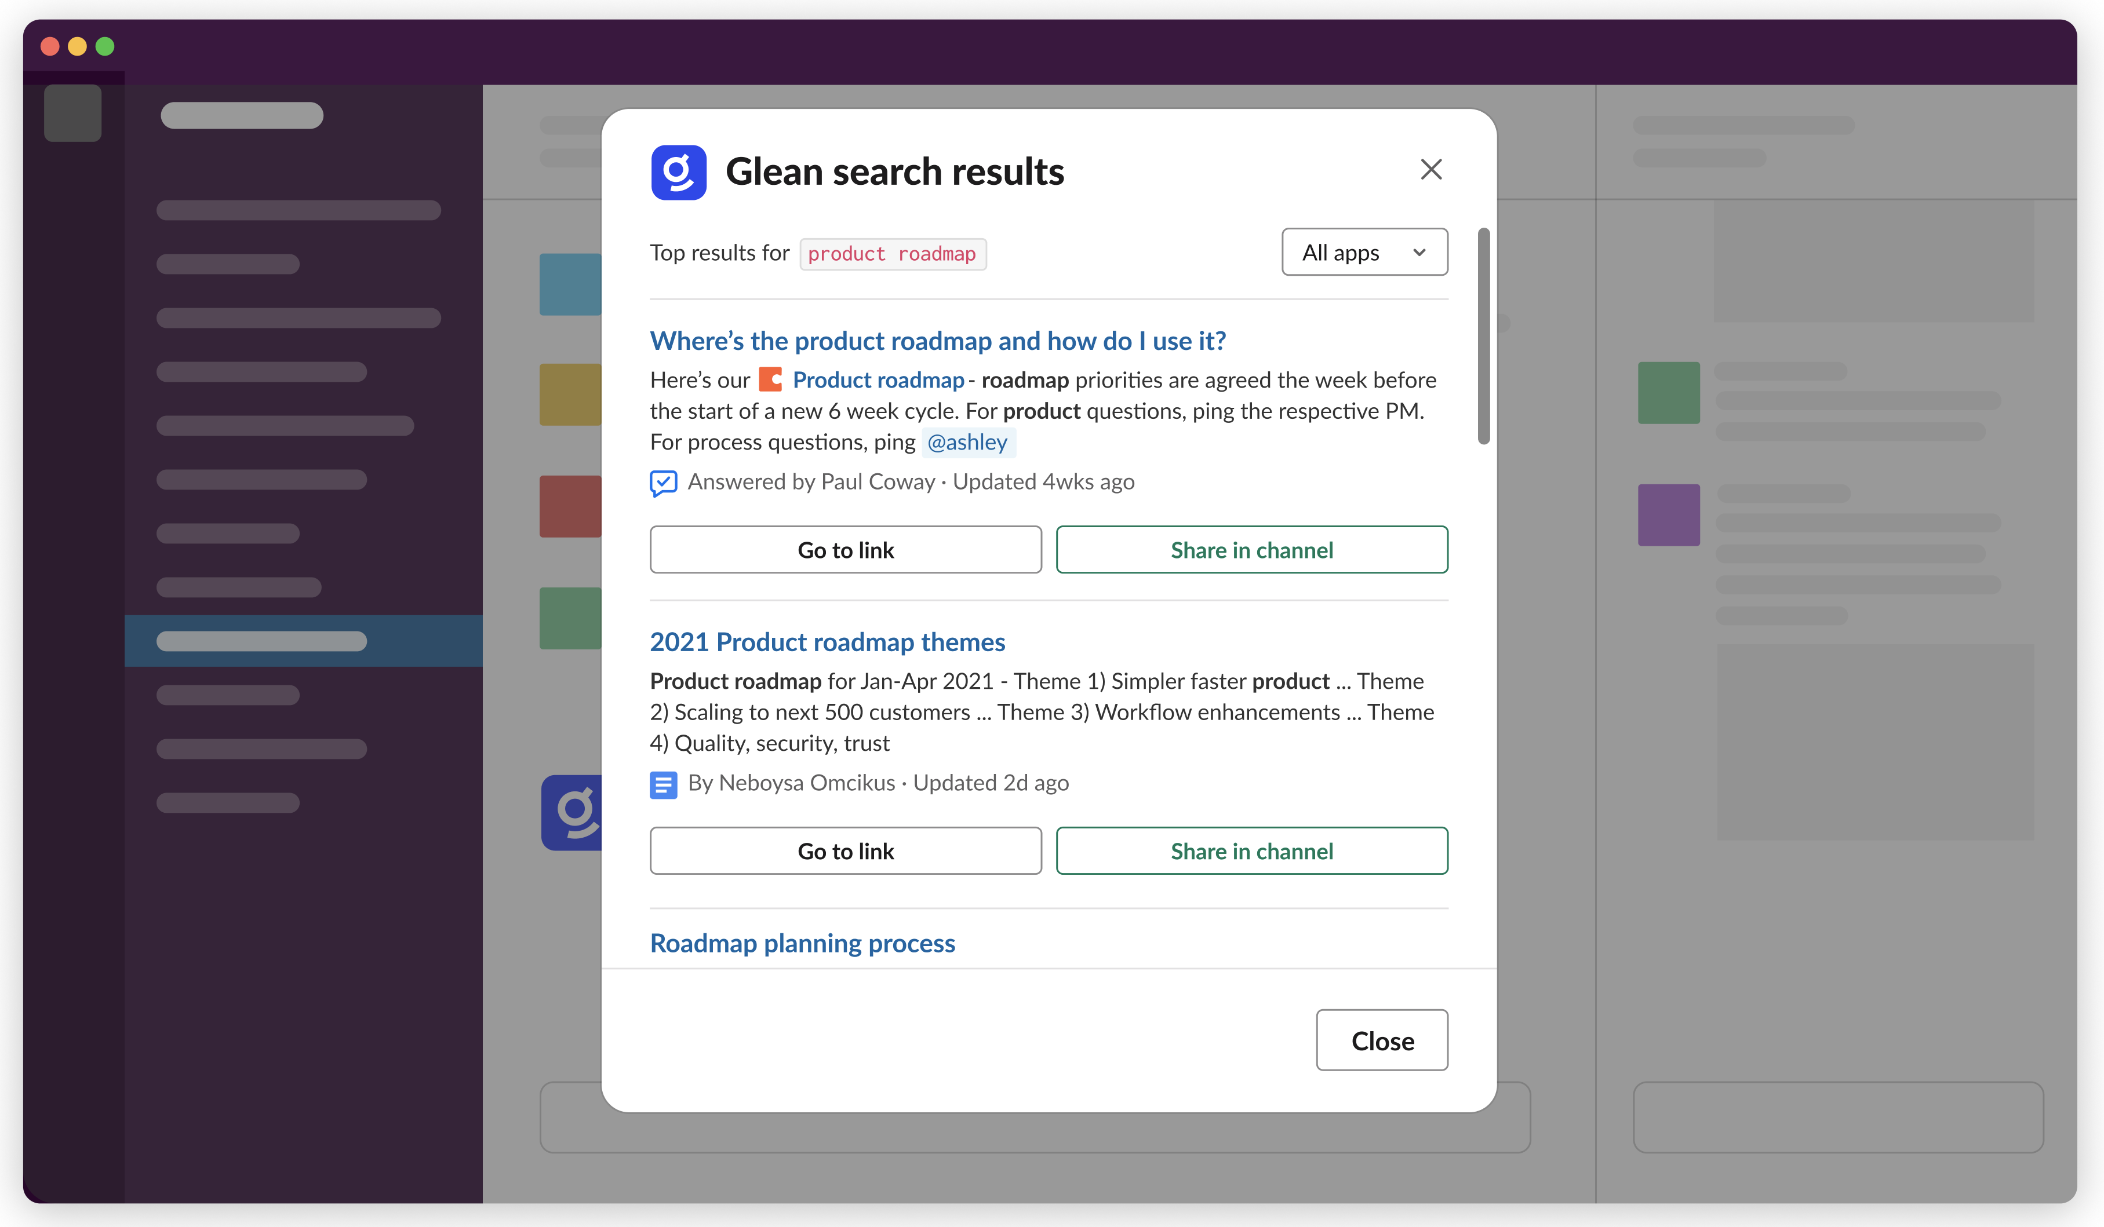Close the dialog with the X icon
The height and width of the screenshot is (1227, 2104).
1431,169
